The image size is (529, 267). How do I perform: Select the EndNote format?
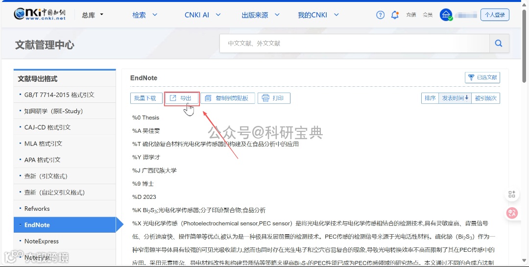point(65,225)
